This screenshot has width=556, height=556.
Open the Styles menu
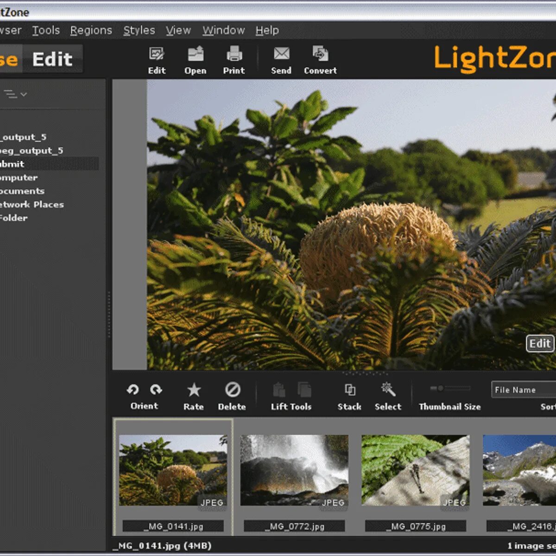139,31
